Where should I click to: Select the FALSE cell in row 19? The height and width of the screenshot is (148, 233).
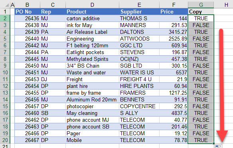pos(201,134)
